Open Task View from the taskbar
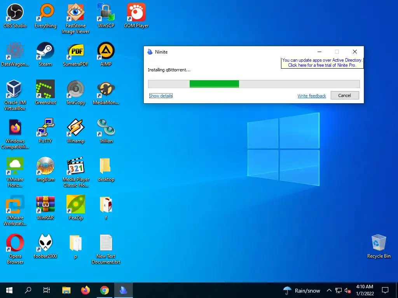 tap(47, 290)
